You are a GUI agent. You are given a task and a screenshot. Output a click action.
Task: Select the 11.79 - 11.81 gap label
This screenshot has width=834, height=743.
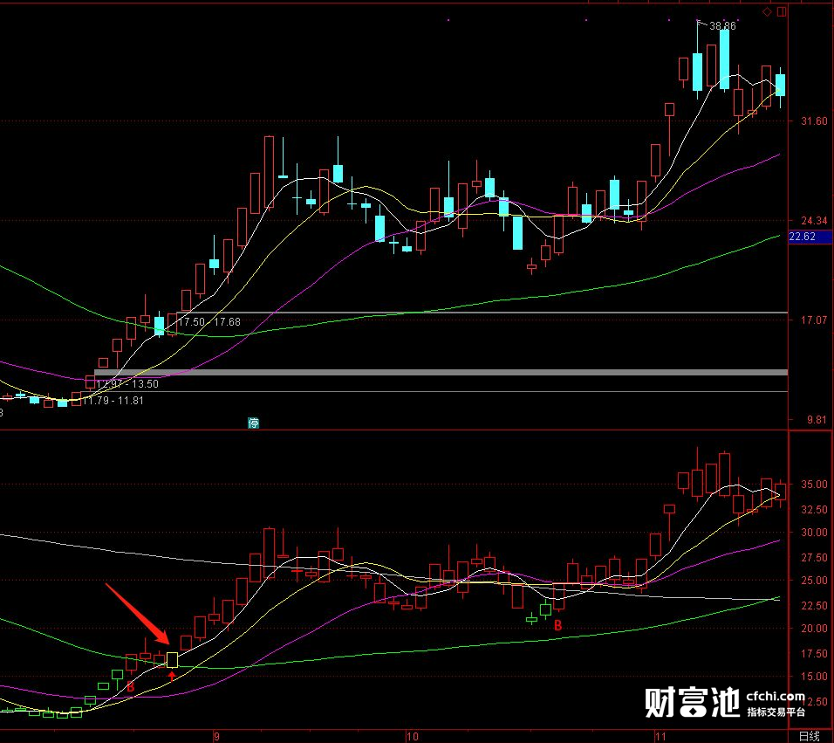(113, 400)
